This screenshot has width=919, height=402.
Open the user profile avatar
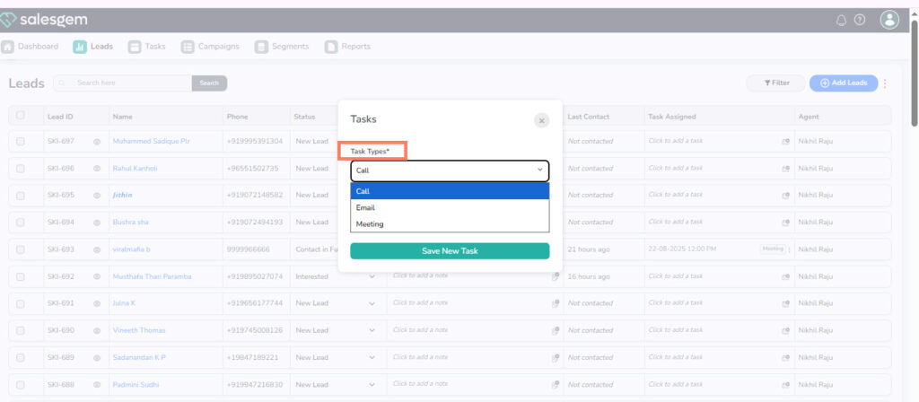(x=889, y=20)
